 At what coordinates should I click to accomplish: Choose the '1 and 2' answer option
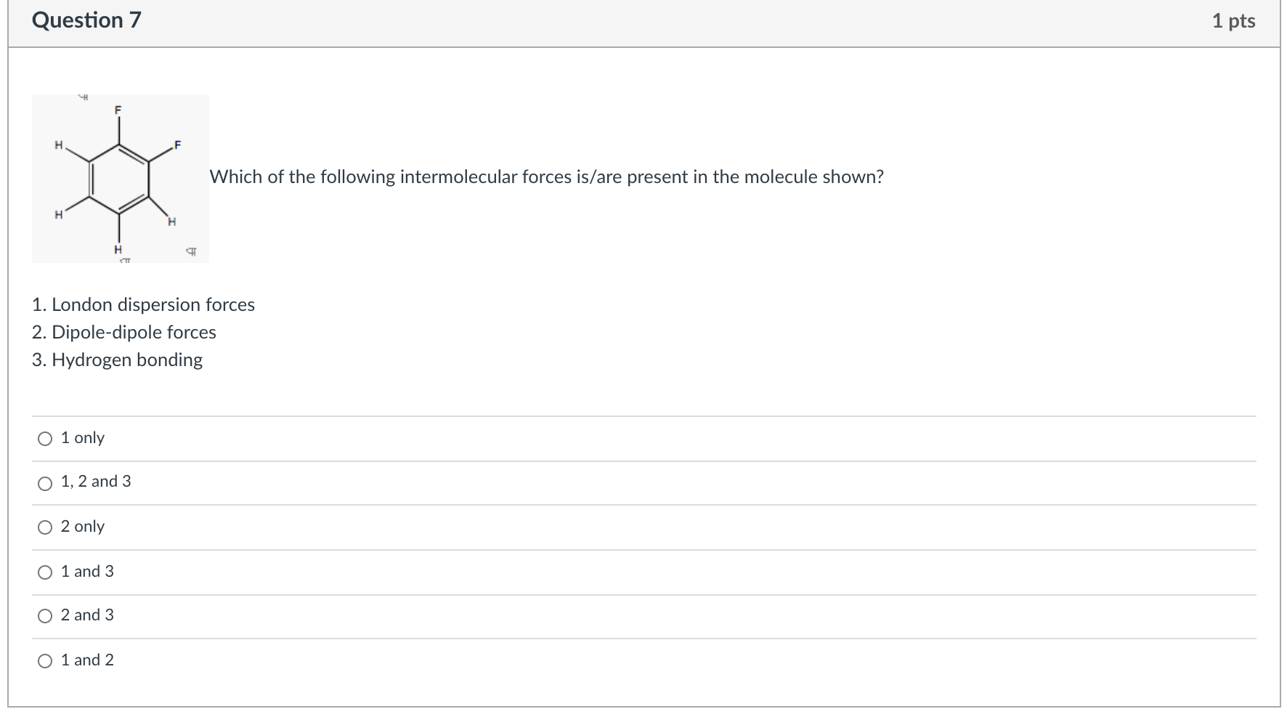[x=45, y=661]
